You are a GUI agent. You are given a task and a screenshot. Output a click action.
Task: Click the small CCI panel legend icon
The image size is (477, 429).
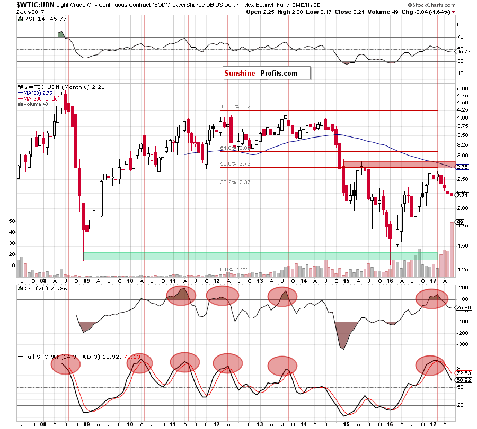[x=20, y=288]
